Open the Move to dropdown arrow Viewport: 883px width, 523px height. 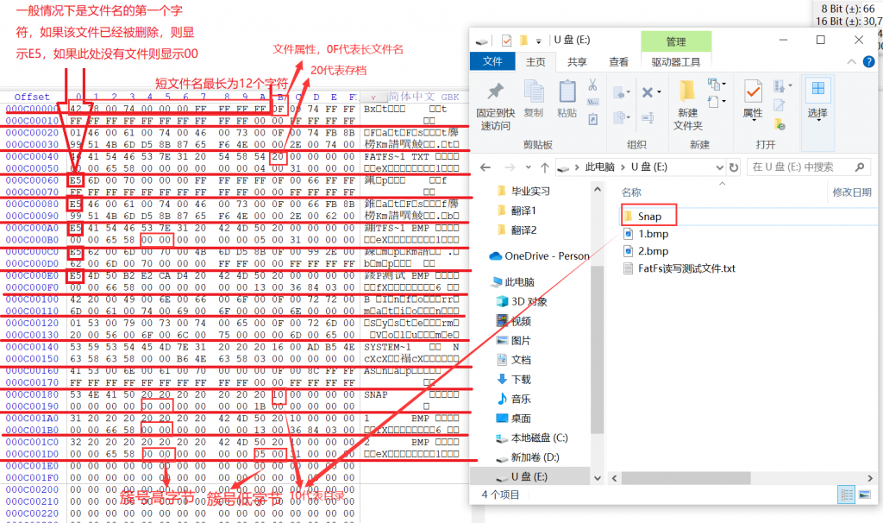(629, 91)
